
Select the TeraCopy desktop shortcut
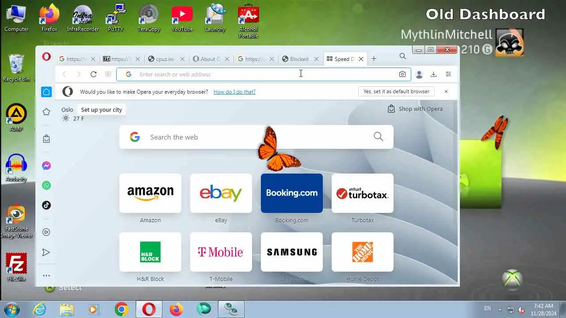(149, 19)
